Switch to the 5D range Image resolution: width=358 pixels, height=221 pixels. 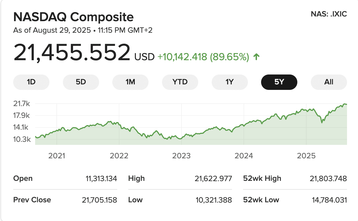pos(81,82)
